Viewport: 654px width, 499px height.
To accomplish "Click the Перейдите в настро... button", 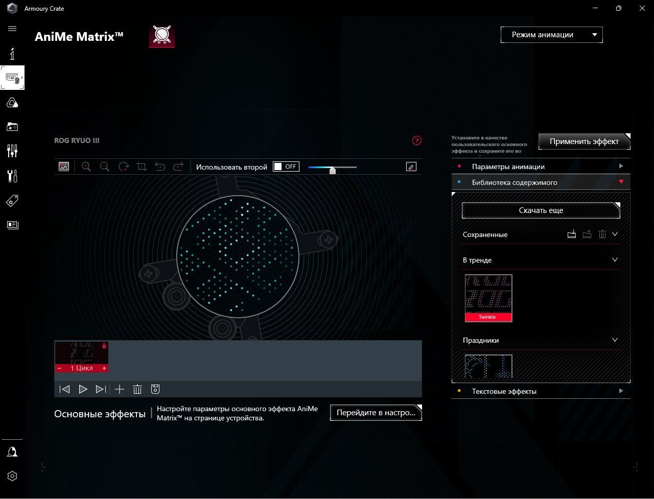I will (x=376, y=413).
